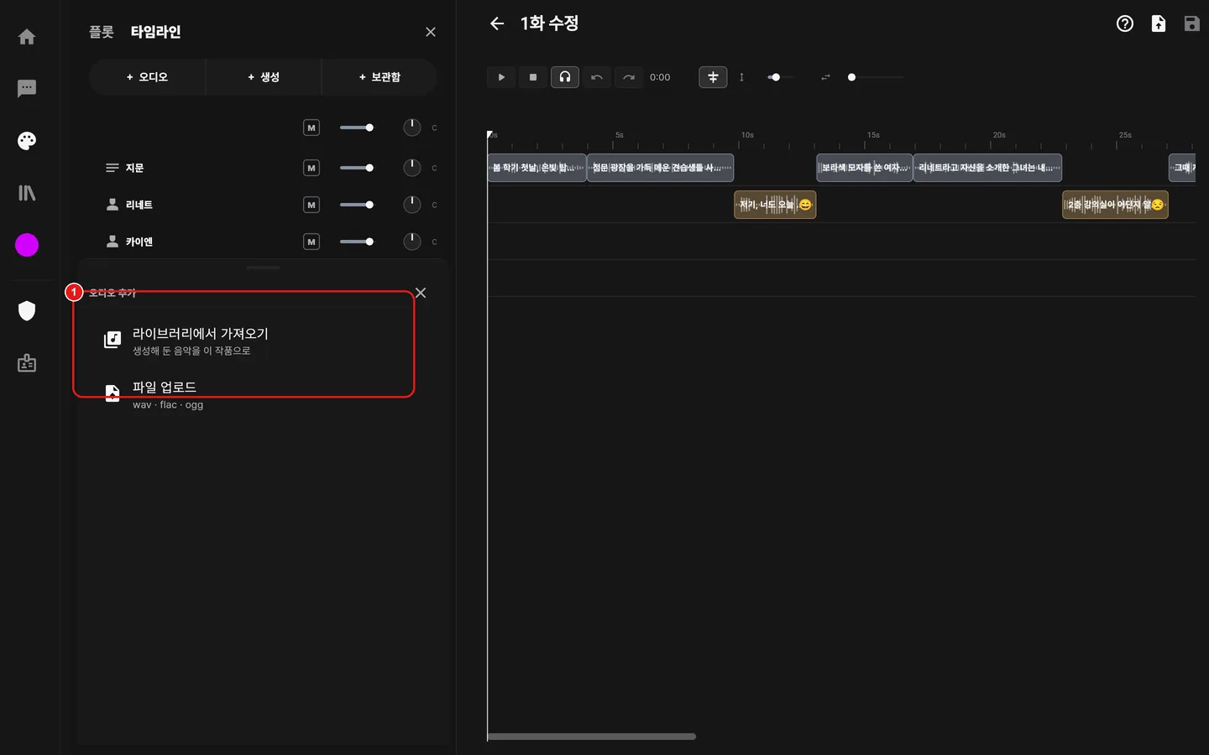This screenshot has height=755, width=1209.
Task: Click the + 생성 button
Action: tap(264, 77)
